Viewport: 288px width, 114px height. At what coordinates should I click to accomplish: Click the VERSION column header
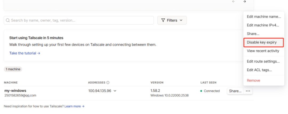click(x=157, y=83)
